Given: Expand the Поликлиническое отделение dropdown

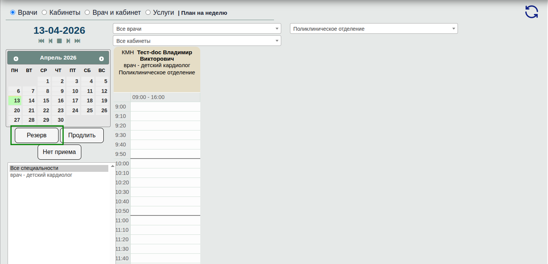Looking at the screenshot, I should (x=374, y=29).
